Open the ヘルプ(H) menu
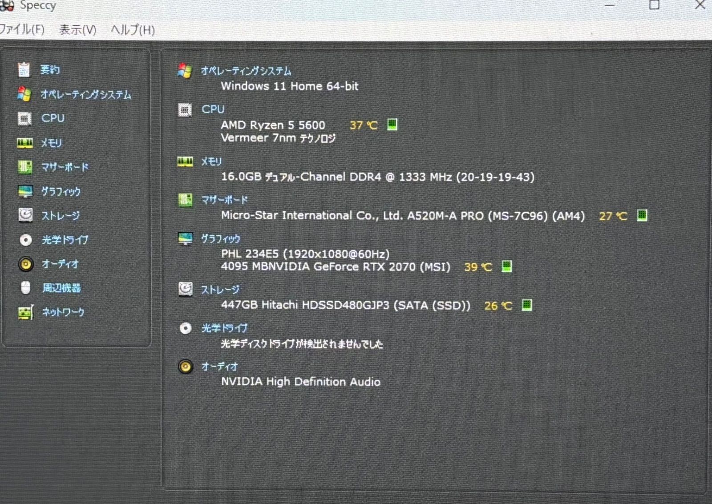The width and height of the screenshot is (712, 504). [133, 30]
